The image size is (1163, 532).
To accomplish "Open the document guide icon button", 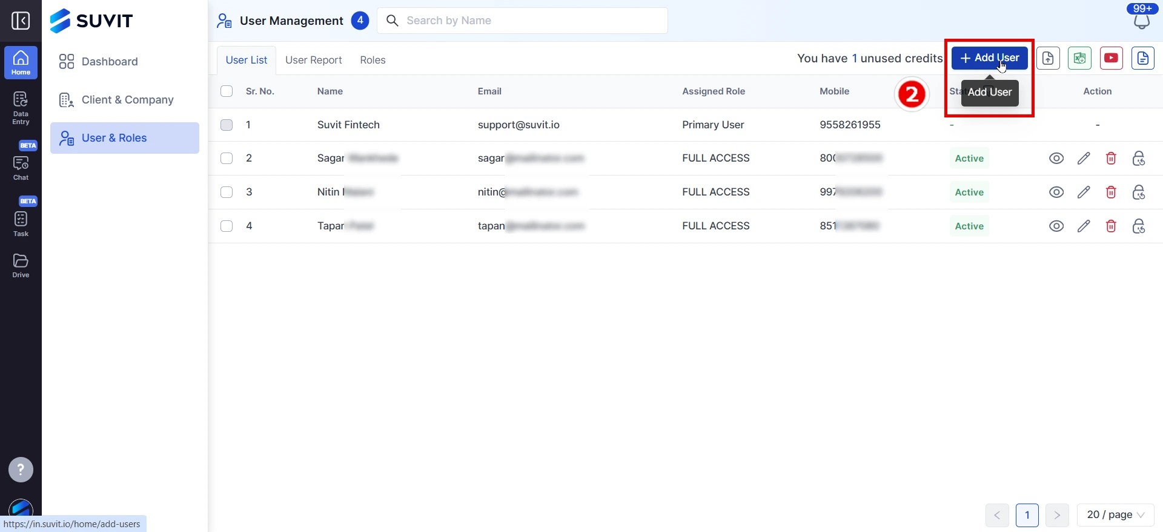I will pos(1143,58).
